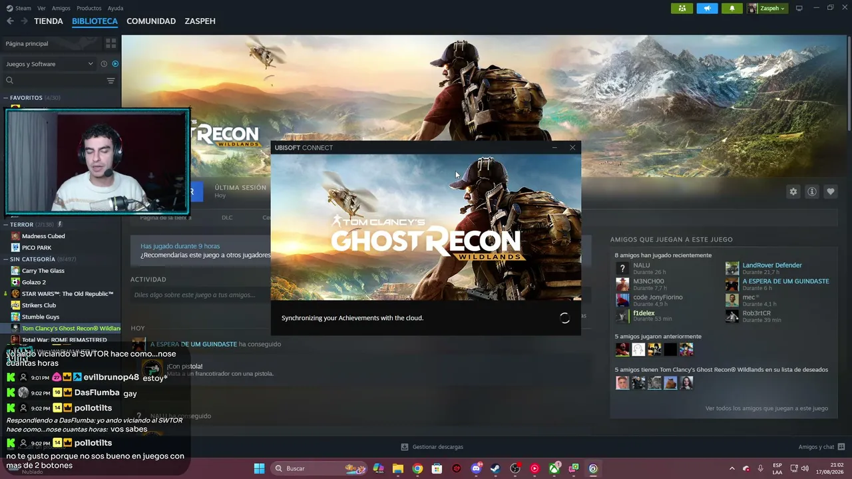
Task: Open Discord from the taskbar
Action: (x=476, y=468)
